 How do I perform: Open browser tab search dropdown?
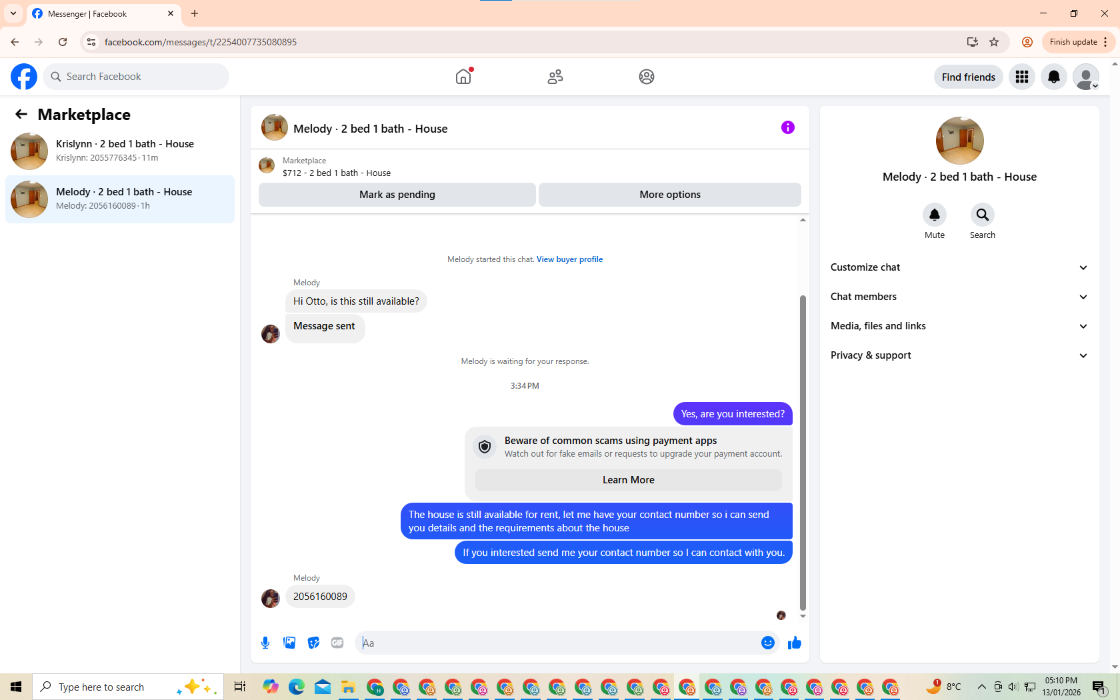coord(13,13)
